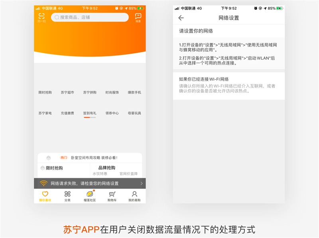The height and width of the screenshot is (238, 319).
Task: Open the messages (消息) icon
Action: point(138,17)
